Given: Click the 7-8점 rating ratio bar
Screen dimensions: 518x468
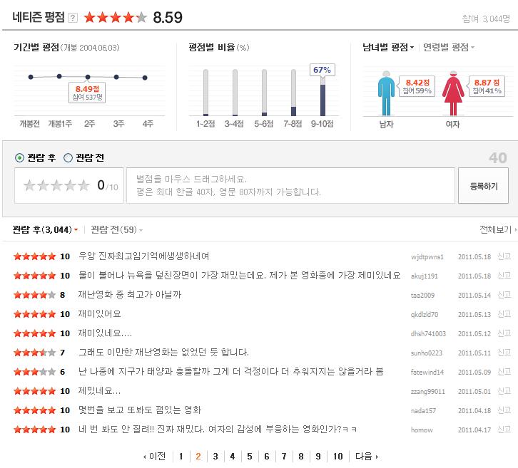Looking at the screenshot, I should (293, 93).
